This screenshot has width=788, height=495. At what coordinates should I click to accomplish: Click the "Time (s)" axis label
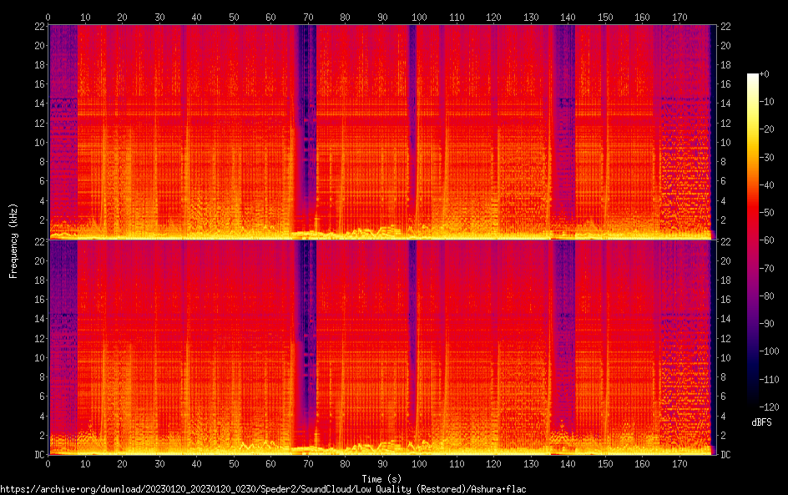(381, 478)
